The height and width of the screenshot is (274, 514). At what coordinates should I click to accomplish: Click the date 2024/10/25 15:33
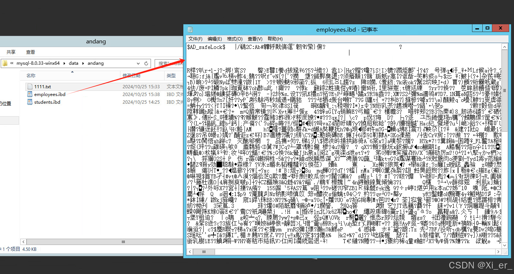point(141,86)
